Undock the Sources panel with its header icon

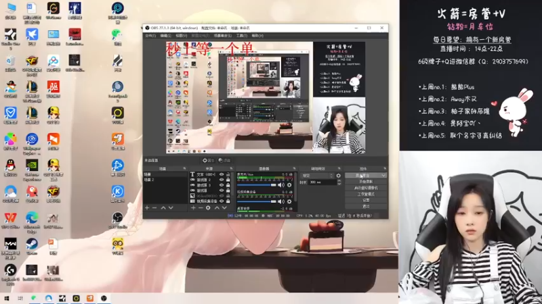pos(231,168)
